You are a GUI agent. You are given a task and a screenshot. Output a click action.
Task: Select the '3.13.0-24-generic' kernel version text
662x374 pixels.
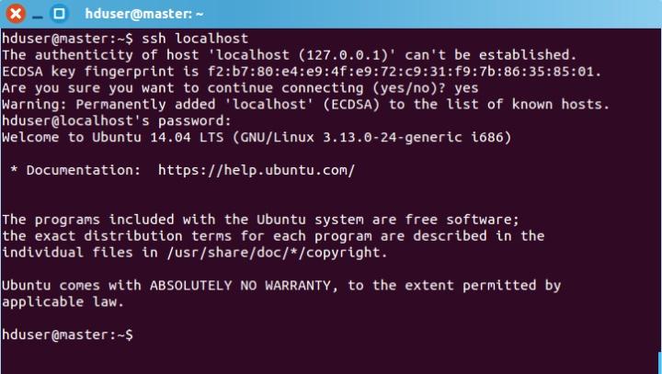(x=393, y=137)
